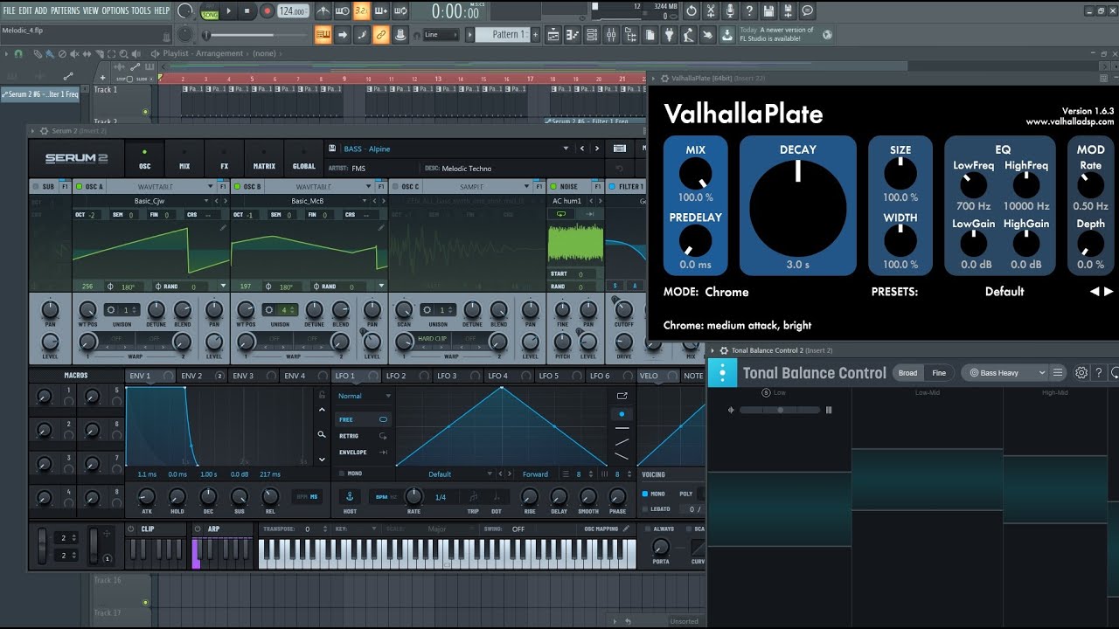Switch to Serum's MATRIX tab

[x=263, y=166]
